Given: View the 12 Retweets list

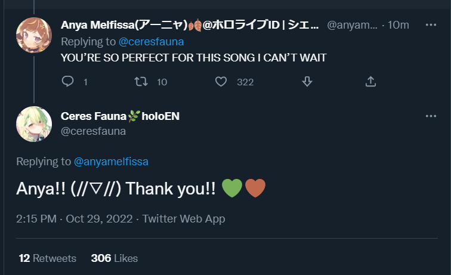Looking at the screenshot, I should tap(48, 258).
